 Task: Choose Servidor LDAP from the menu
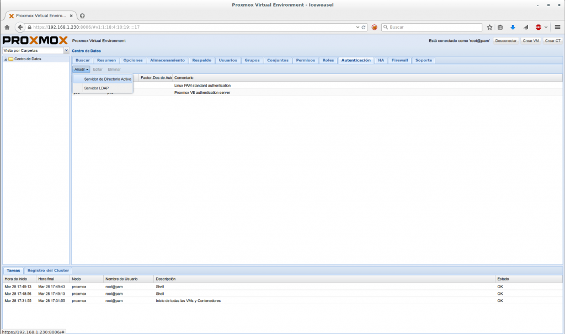pyautogui.click(x=97, y=88)
